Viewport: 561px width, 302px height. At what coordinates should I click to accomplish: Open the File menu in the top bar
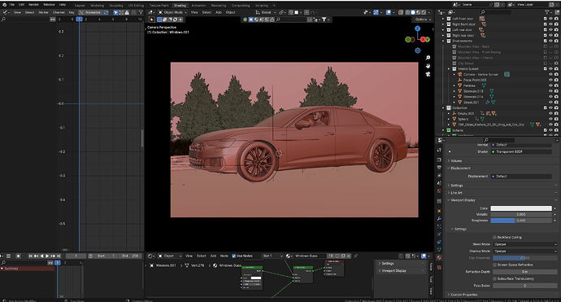point(12,5)
